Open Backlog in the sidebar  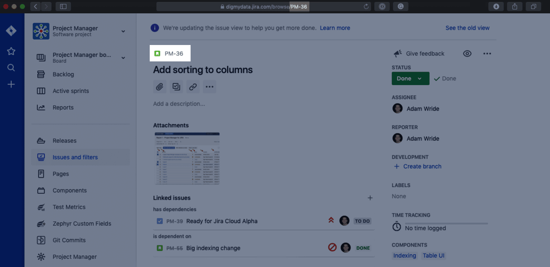click(63, 74)
